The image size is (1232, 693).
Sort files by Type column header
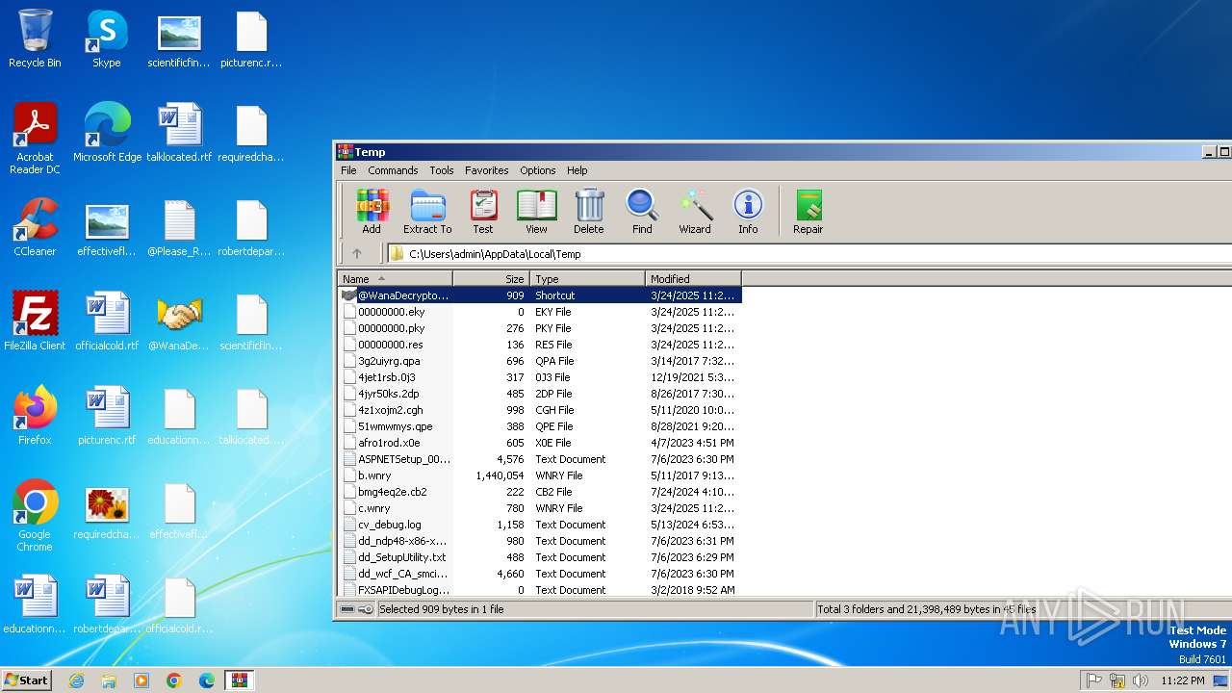[587, 279]
